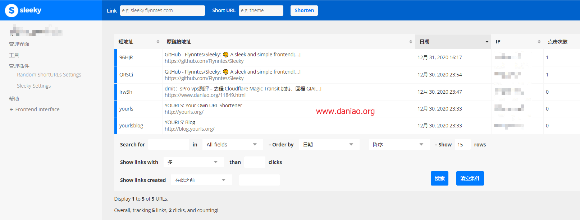
Task: Click date 12月 31, 2020 16:17
Action: tap(440, 57)
